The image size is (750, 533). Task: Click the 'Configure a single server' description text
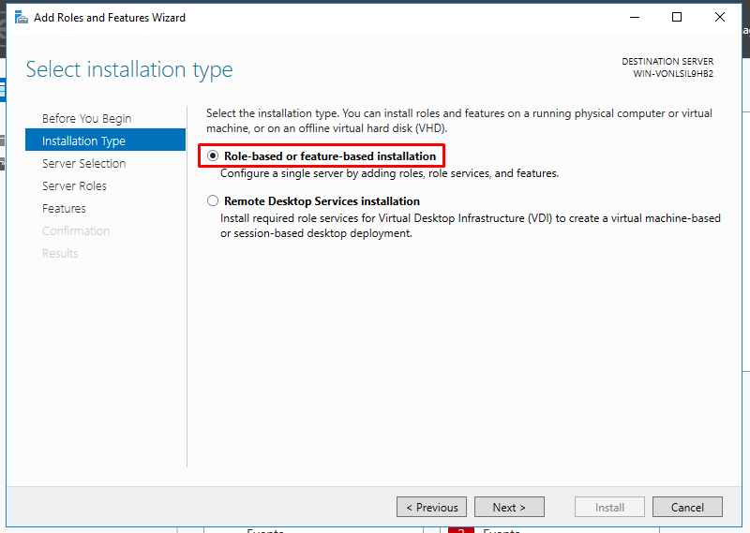(389, 173)
